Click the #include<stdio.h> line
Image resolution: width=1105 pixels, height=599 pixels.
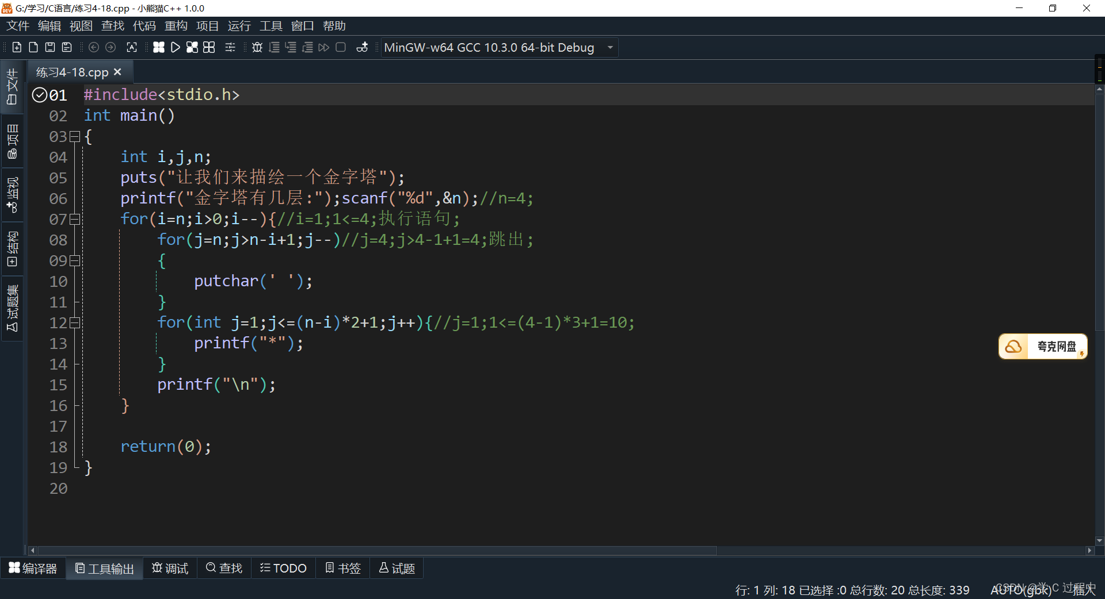tap(162, 95)
